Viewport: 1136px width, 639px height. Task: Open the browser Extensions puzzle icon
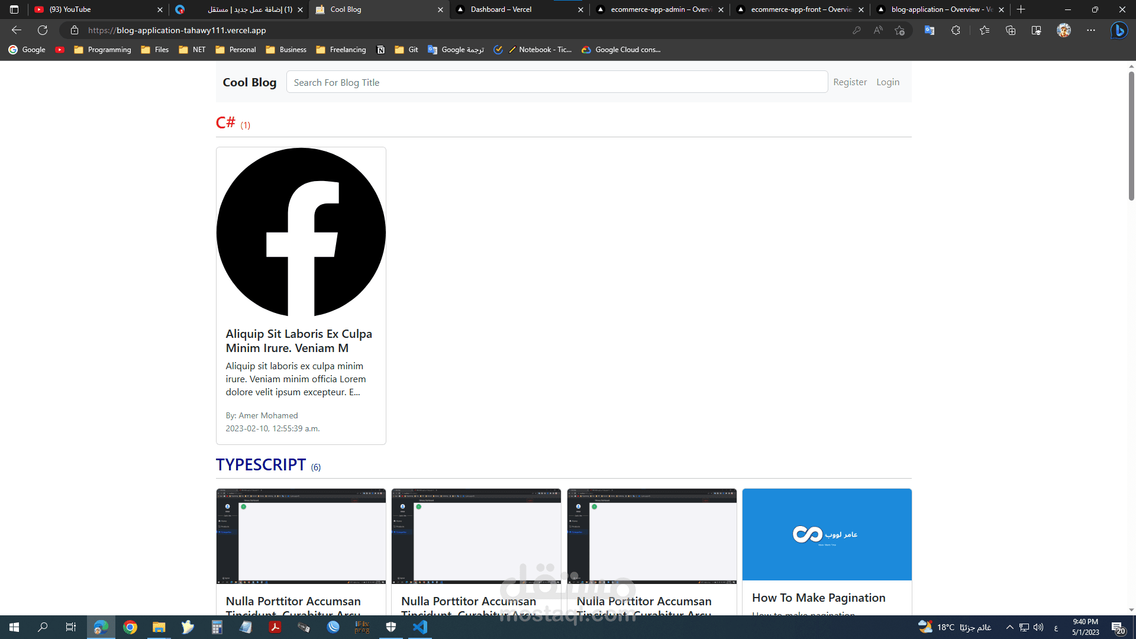(956, 30)
